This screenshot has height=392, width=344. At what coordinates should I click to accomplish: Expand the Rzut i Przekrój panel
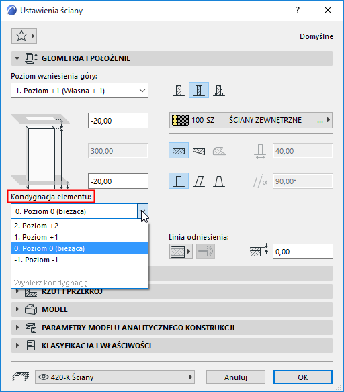click(17, 291)
